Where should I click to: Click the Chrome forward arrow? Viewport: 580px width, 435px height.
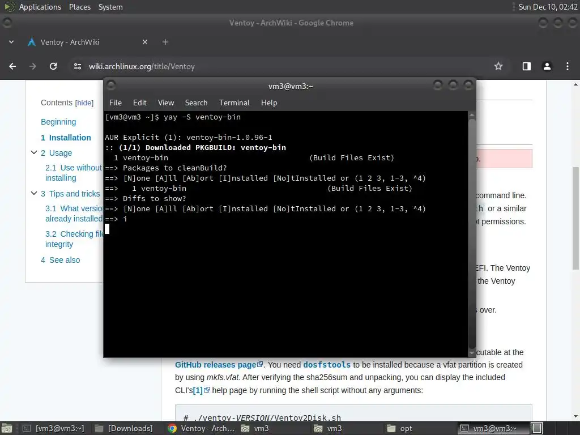point(32,66)
